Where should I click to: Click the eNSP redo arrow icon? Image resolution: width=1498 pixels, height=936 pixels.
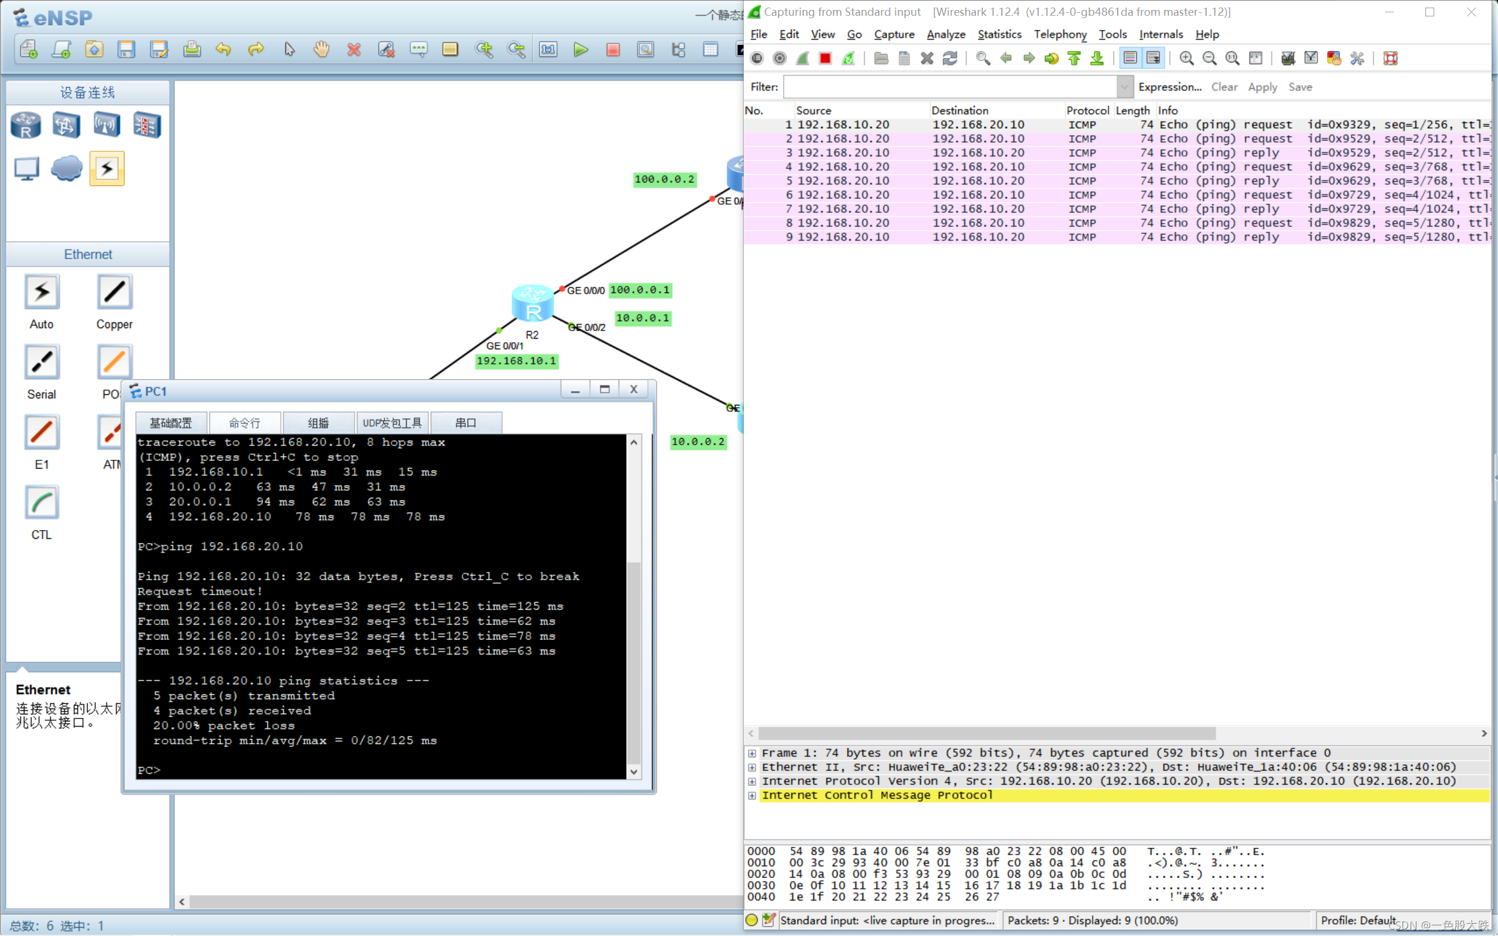pyautogui.click(x=256, y=50)
